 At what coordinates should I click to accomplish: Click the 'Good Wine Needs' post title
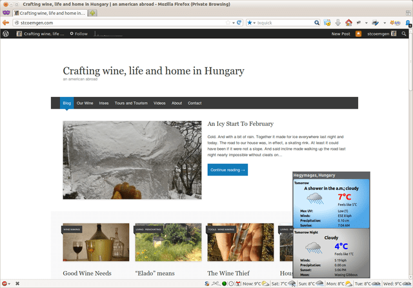(x=87, y=273)
